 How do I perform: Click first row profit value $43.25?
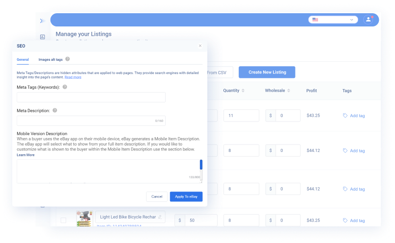313,116
